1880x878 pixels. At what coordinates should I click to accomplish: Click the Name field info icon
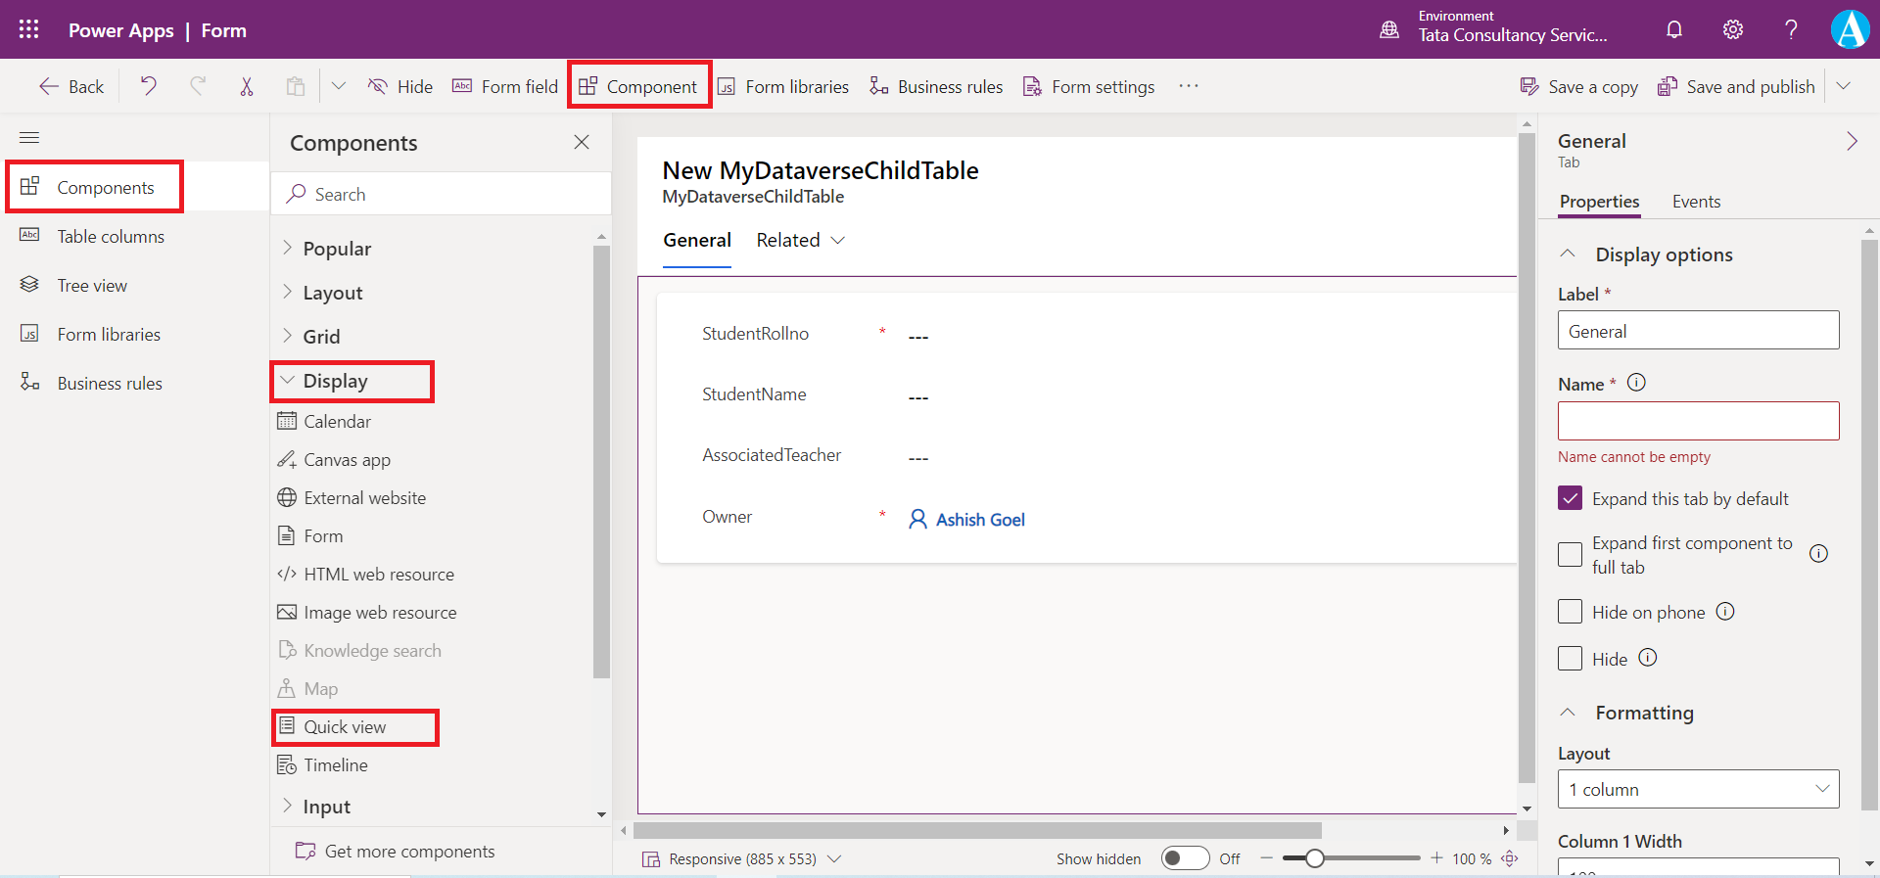pyautogui.click(x=1636, y=383)
